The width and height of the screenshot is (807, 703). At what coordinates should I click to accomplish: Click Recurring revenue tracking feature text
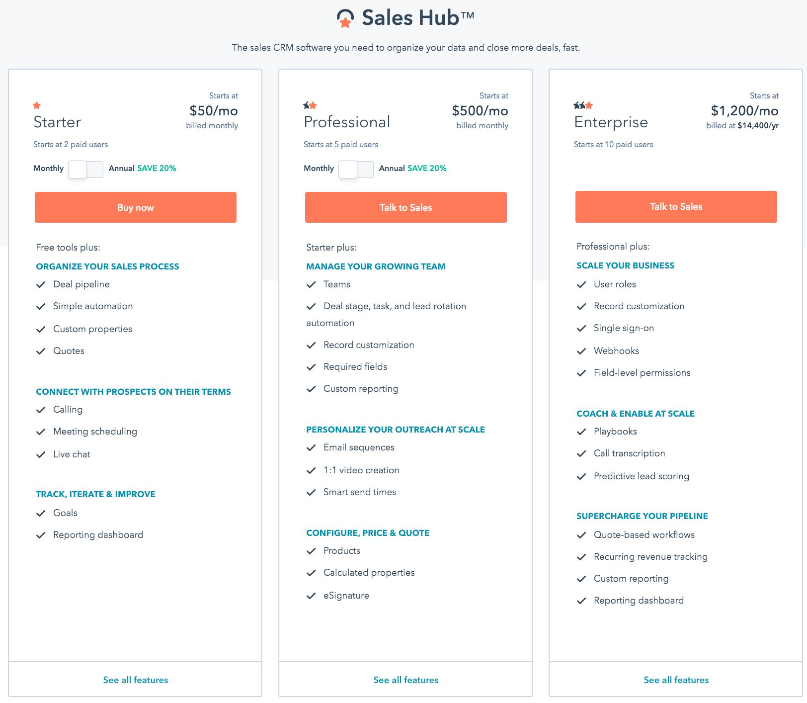point(650,557)
